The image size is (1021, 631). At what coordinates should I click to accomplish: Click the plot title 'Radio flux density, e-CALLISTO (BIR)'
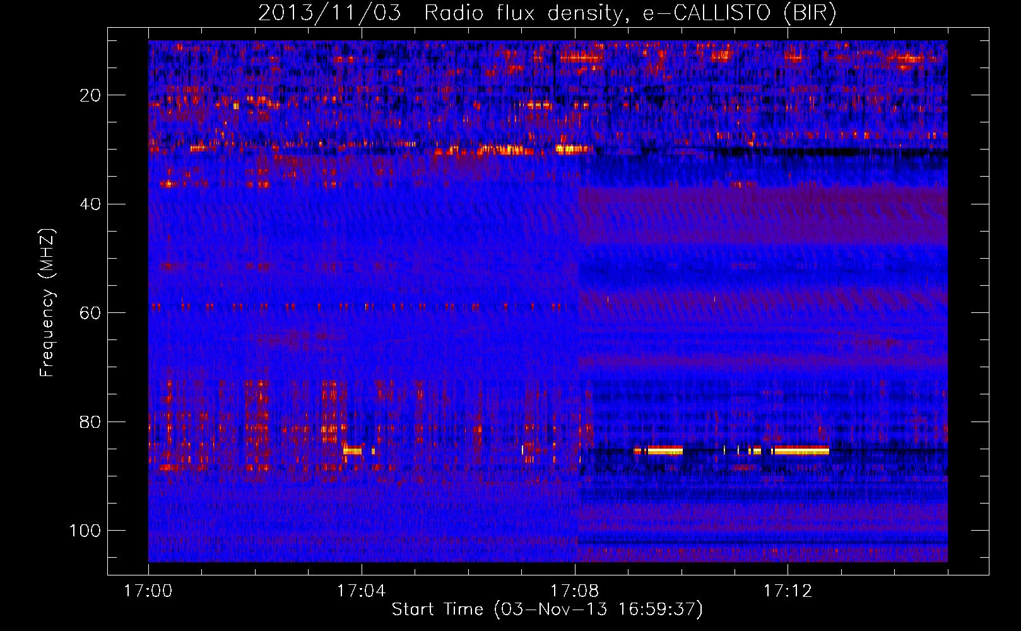pos(630,13)
